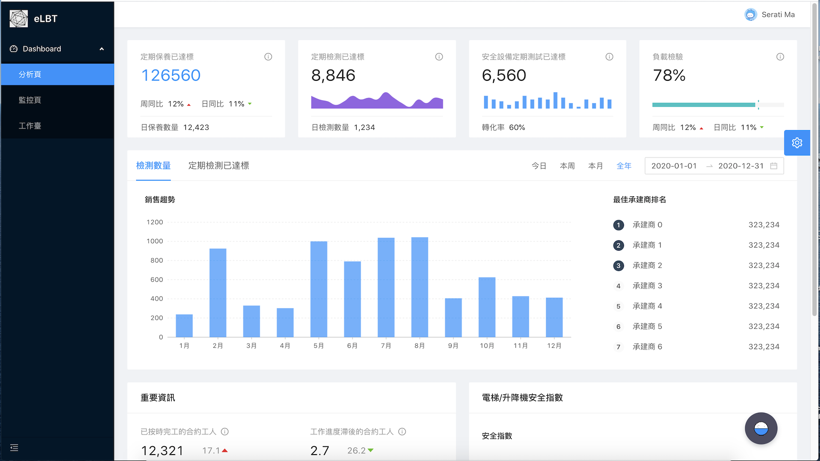Click the round floating chat button
The width and height of the screenshot is (820, 461).
[761, 428]
